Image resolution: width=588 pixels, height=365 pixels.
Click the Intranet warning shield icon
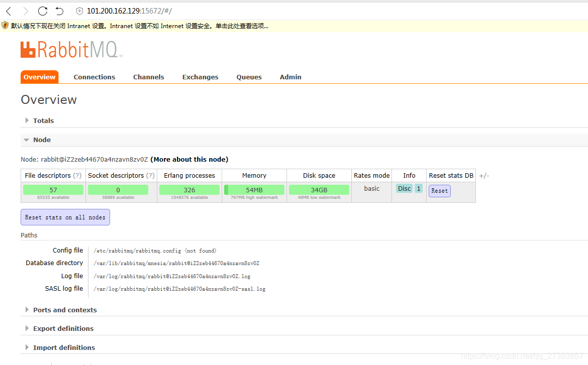(x=5, y=26)
